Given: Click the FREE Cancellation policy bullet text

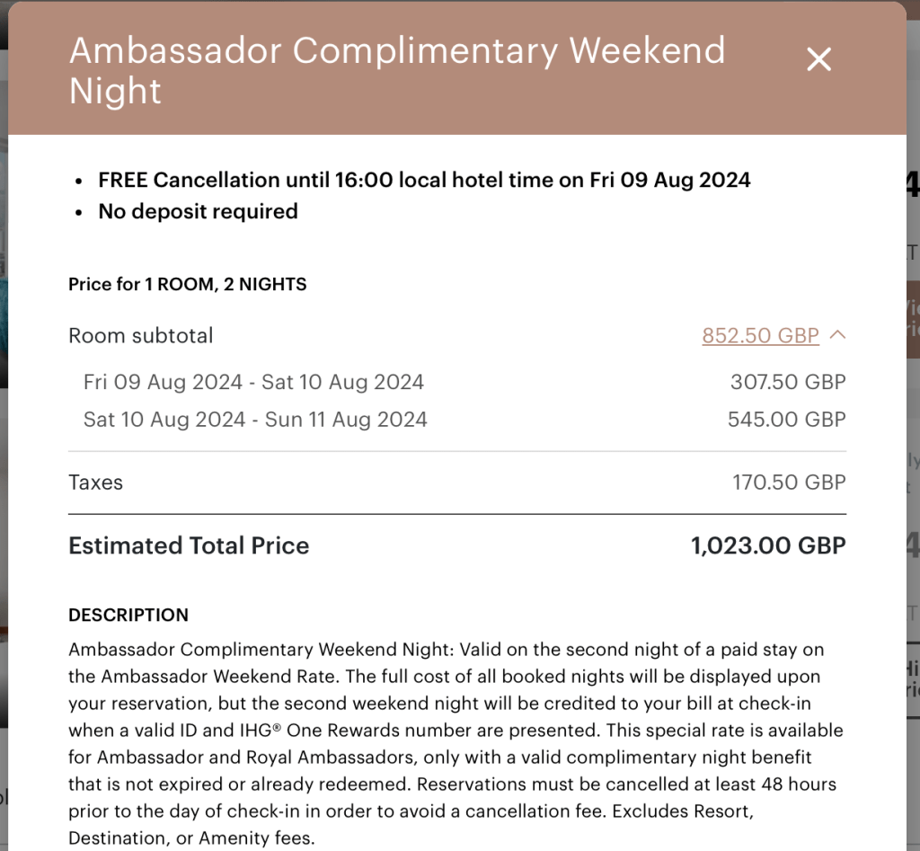Looking at the screenshot, I should (x=424, y=180).
